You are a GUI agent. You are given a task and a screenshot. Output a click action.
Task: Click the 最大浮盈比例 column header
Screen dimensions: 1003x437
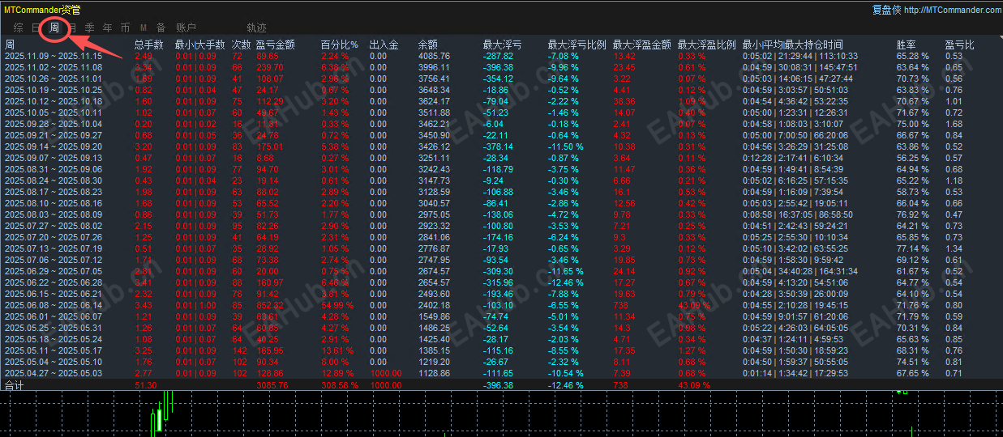pyautogui.click(x=706, y=45)
